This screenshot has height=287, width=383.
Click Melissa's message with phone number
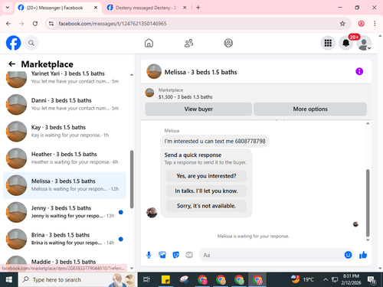coord(214,141)
